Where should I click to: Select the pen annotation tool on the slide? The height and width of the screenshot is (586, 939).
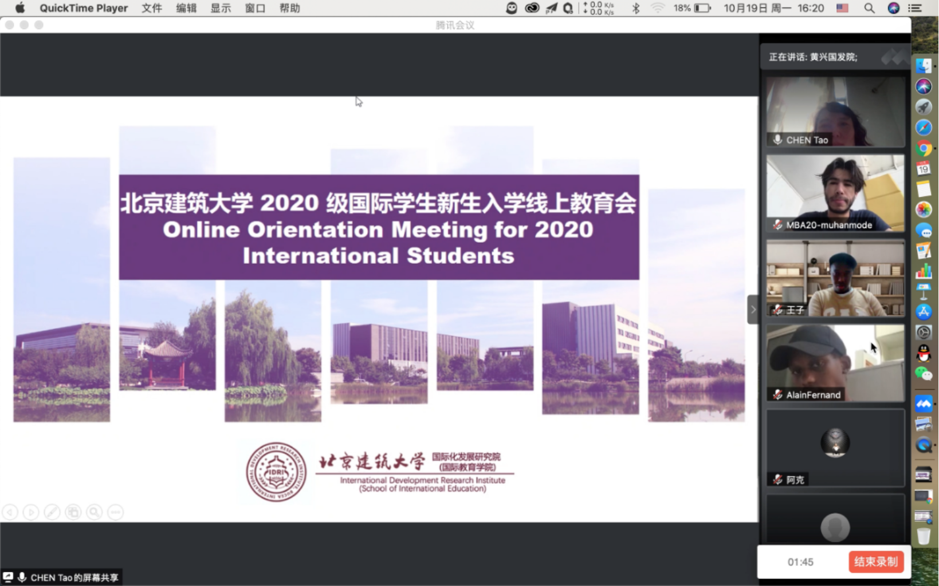(52, 512)
